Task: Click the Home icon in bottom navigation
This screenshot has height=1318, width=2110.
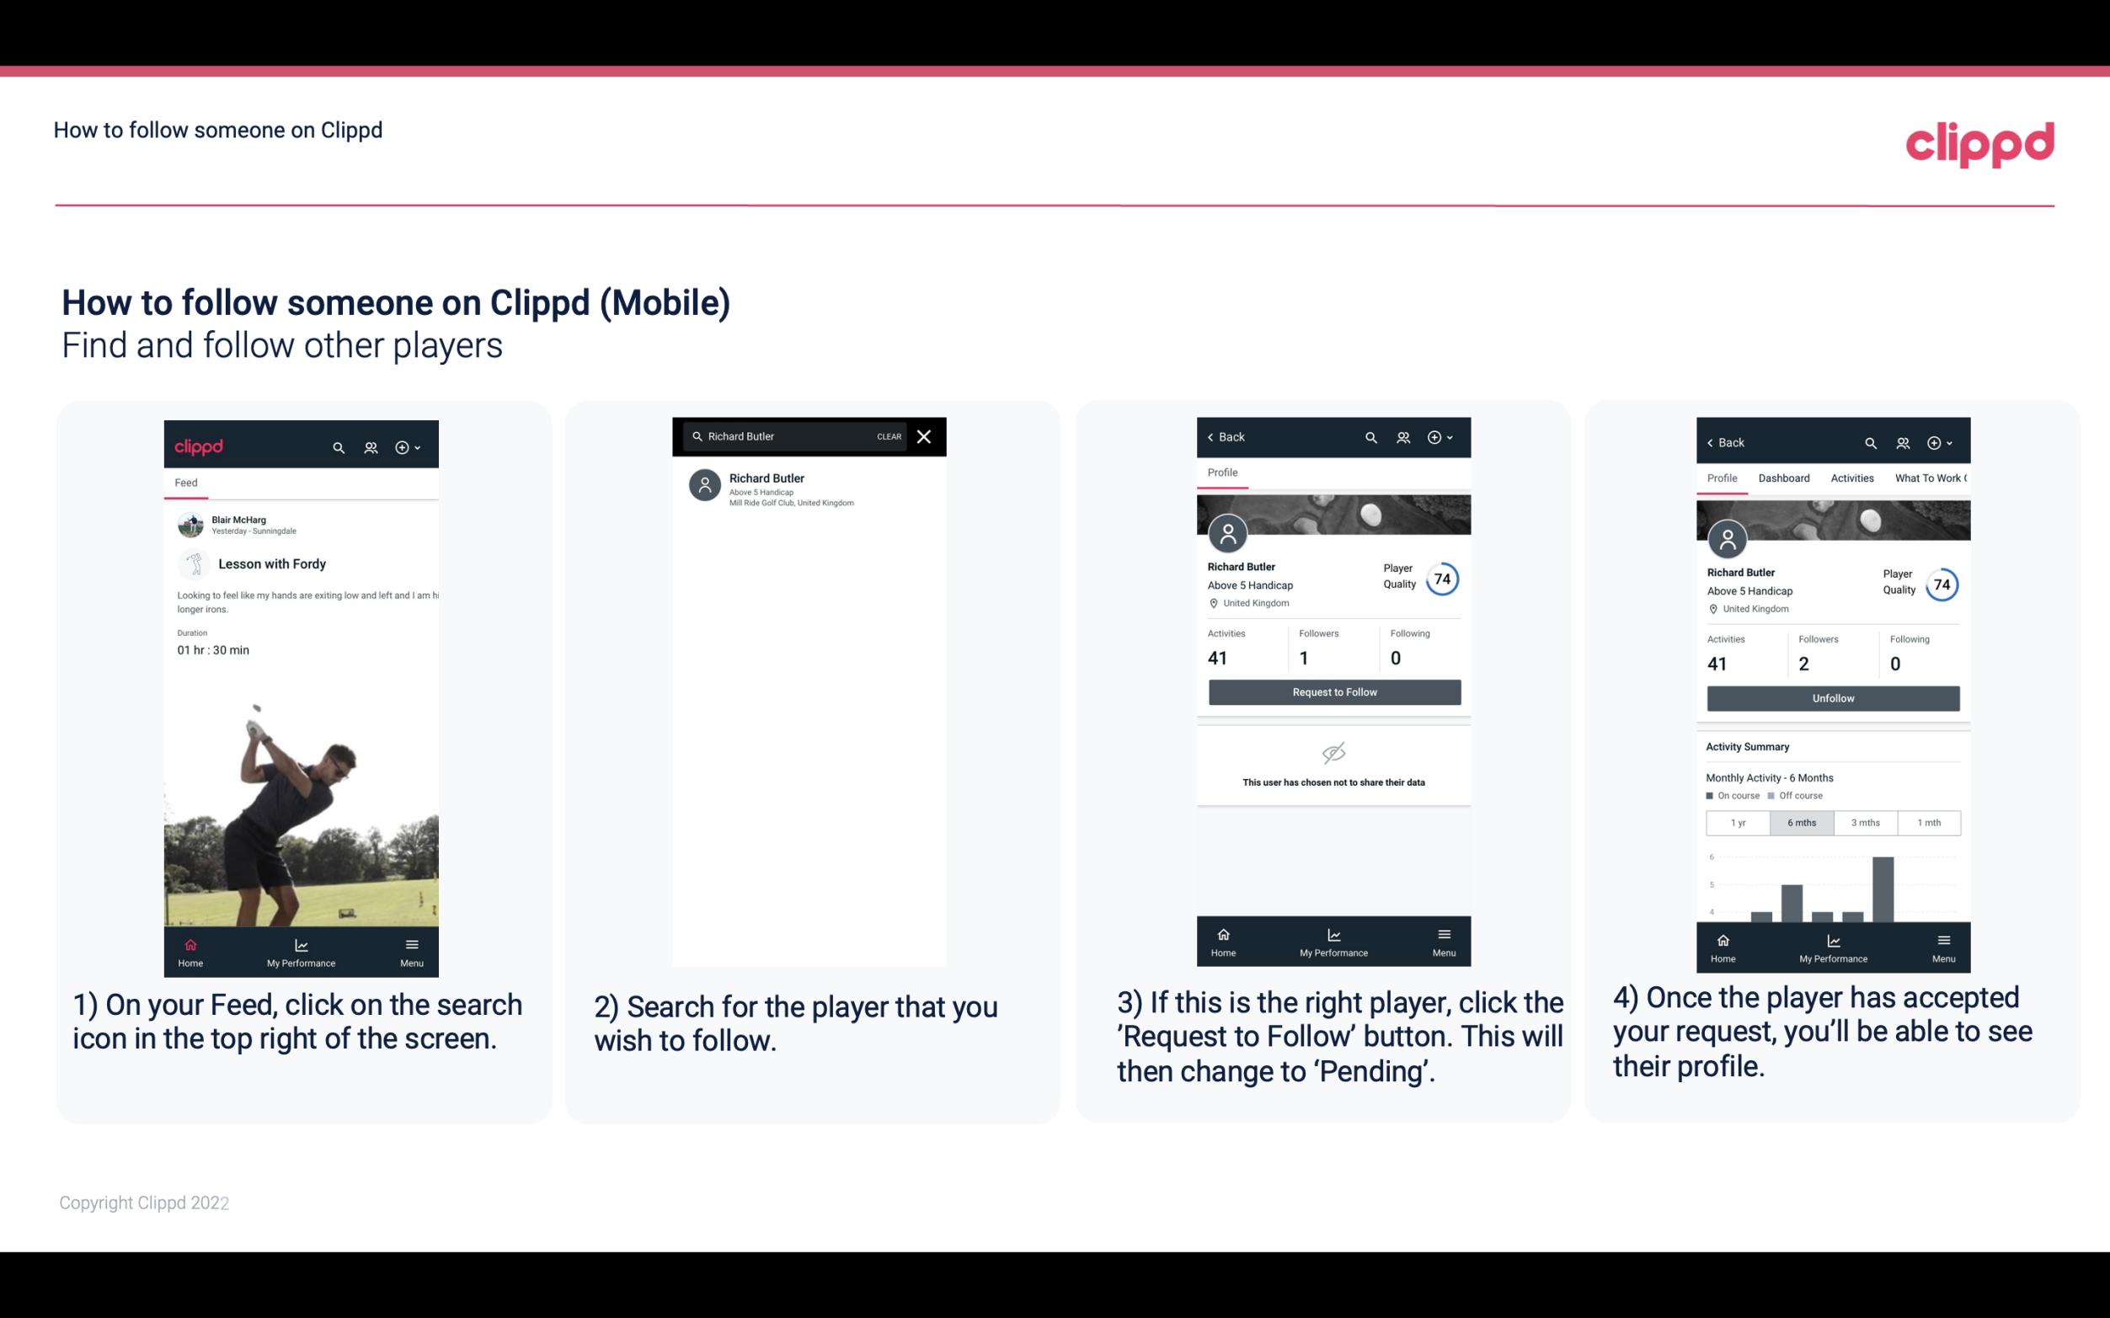Action: coord(190,943)
